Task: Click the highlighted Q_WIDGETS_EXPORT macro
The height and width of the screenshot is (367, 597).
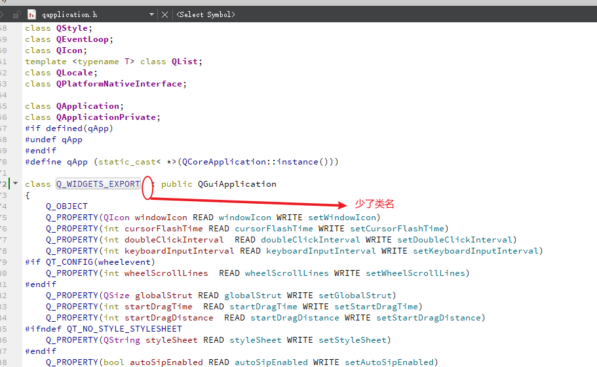Action: click(x=98, y=184)
